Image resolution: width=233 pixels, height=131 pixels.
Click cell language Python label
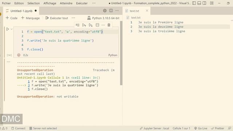coord(113,55)
